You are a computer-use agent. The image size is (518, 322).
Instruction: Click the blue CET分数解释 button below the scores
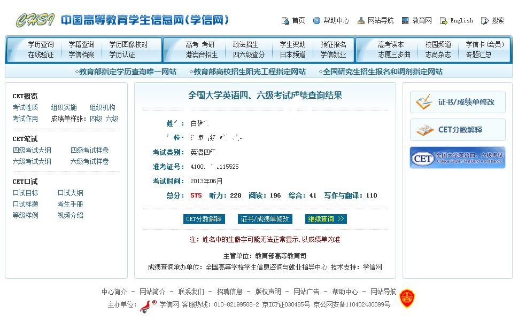[204, 219]
